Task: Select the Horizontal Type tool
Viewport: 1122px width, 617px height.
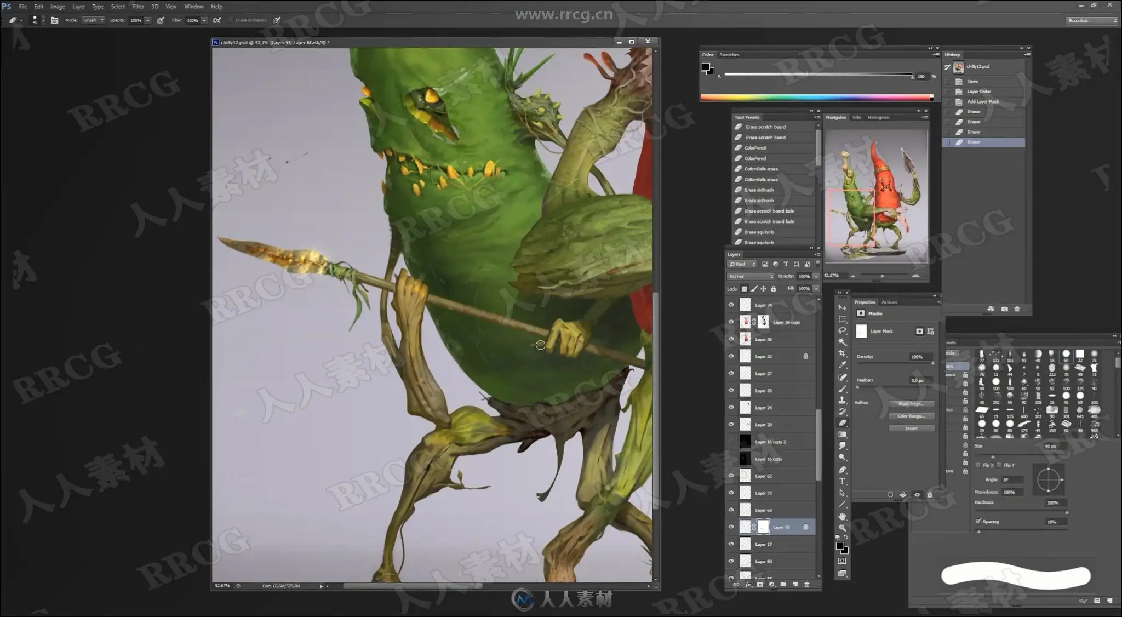Action: [x=842, y=481]
